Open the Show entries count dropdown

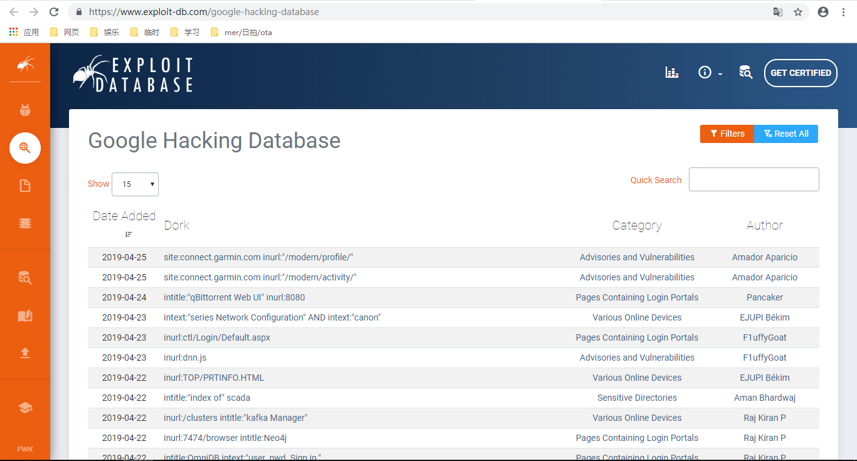click(x=135, y=184)
